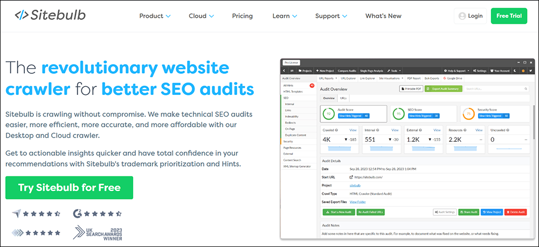Open the Product dropdown menu

[x=155, y=16]
